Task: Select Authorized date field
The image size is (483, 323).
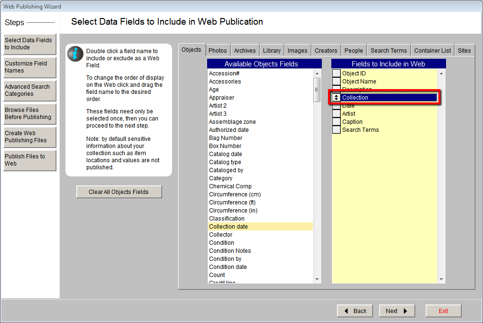Action: [x=261, y=130]
